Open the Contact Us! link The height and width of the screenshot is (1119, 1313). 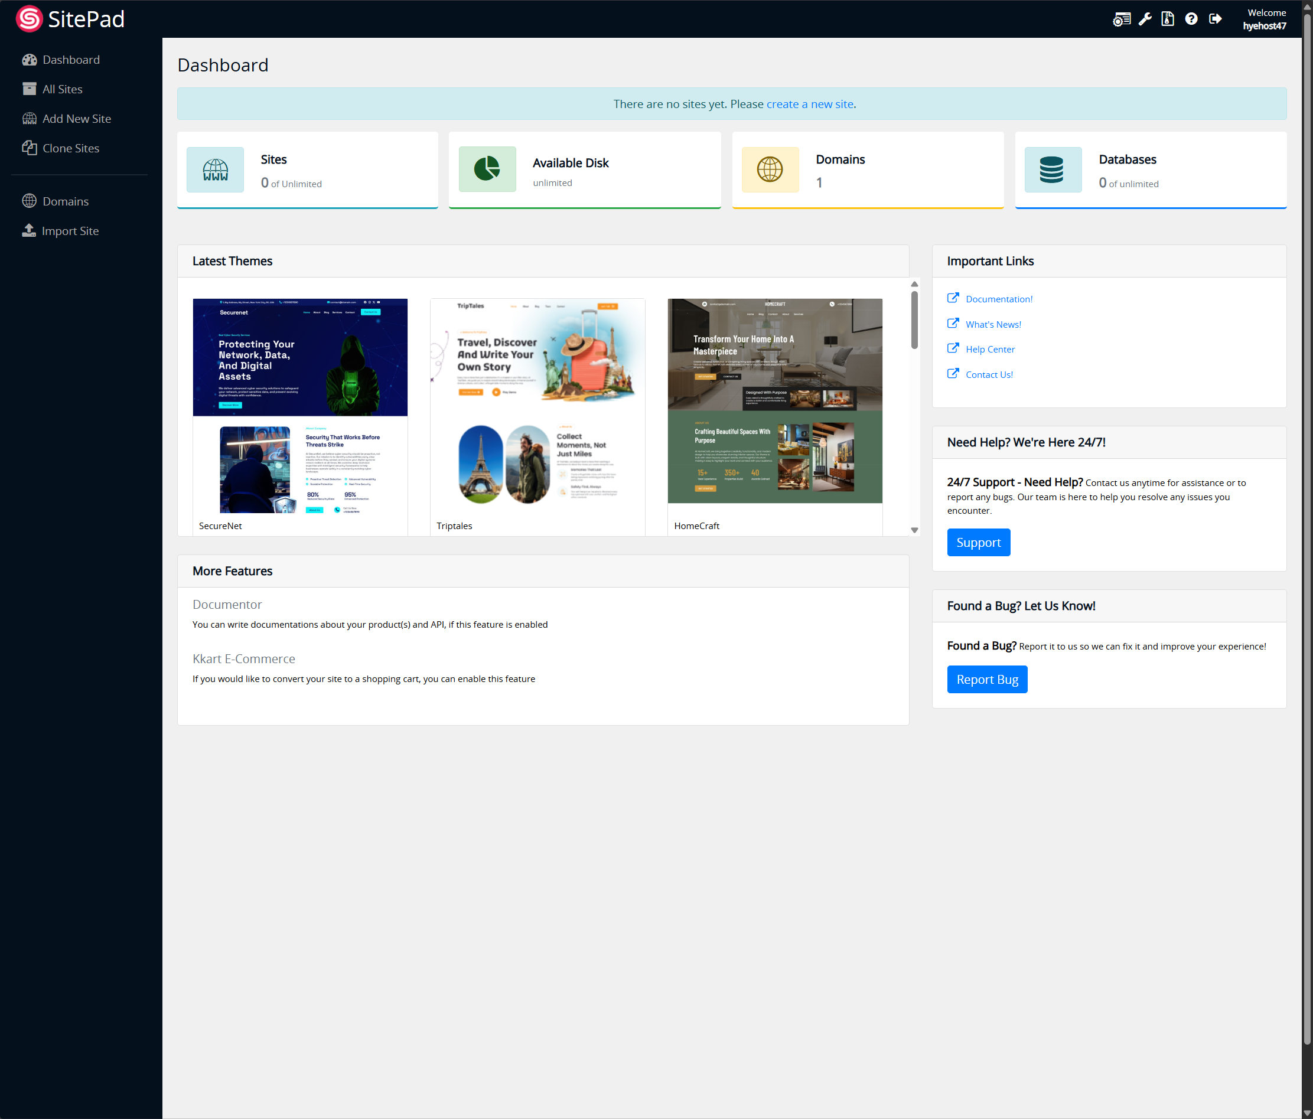click(x=989, y=374)
